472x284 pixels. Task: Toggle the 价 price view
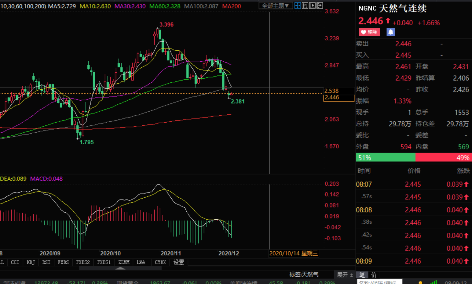(x=373, y=275)
